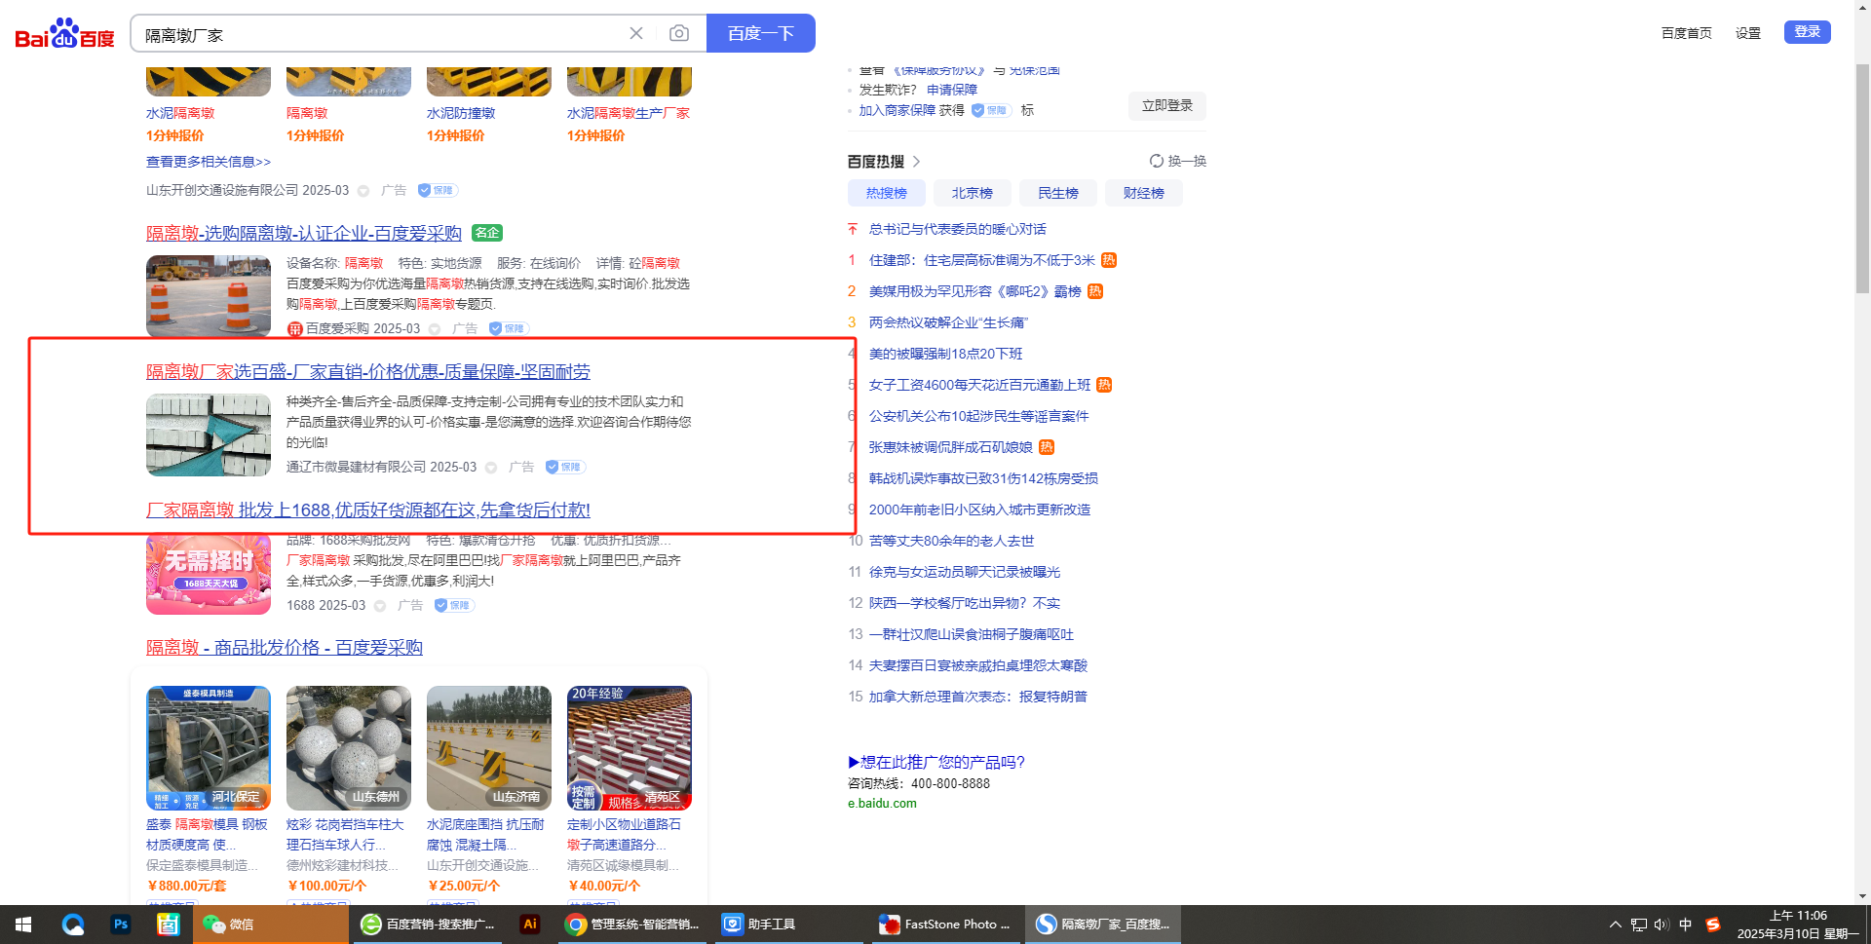
Task: Open 隔离墩 - 商品批发价格 result title
Action: (x=285, y=647)
